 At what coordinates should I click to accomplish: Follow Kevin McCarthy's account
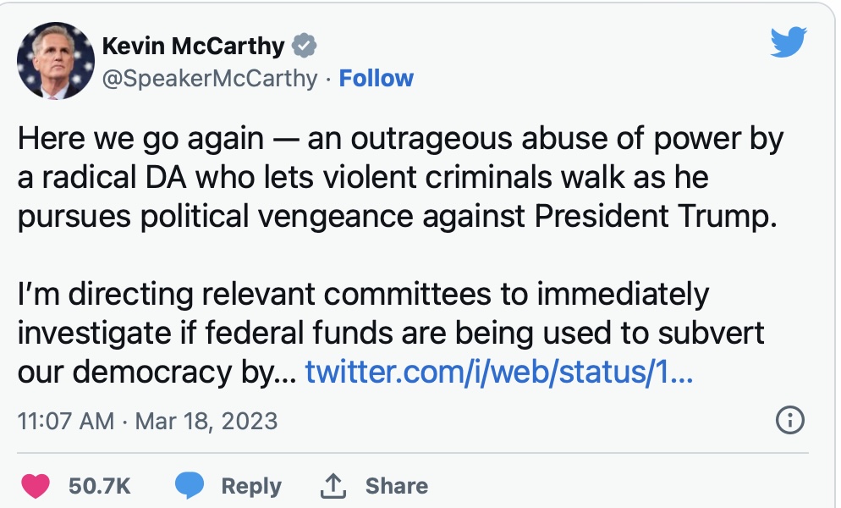376,79
